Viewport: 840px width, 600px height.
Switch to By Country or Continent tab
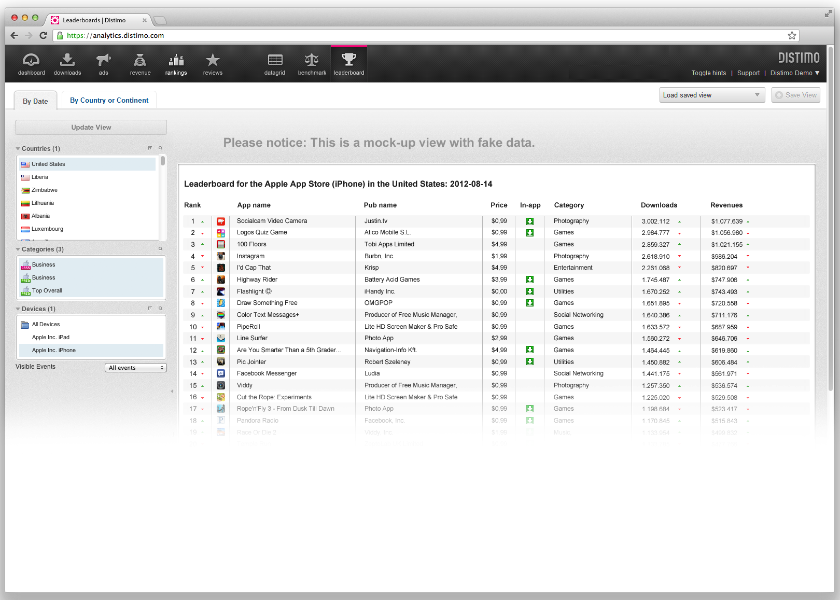(x=109, y=101)
